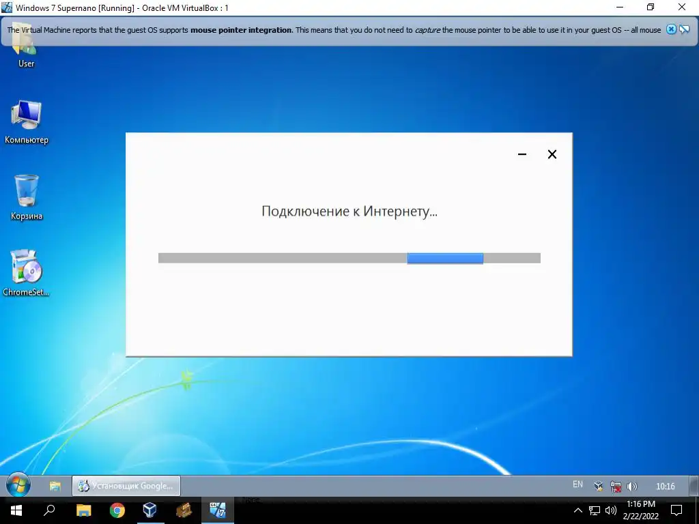Image resolution: width=699 pixels, height=524 pixels.
Task: Click the installer connection progress bar
Action: point(349,258)
